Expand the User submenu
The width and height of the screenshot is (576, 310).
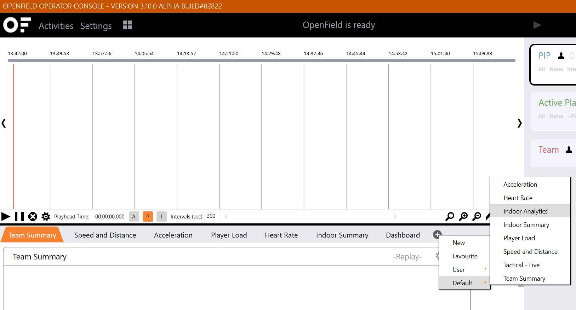coord(464,269)
